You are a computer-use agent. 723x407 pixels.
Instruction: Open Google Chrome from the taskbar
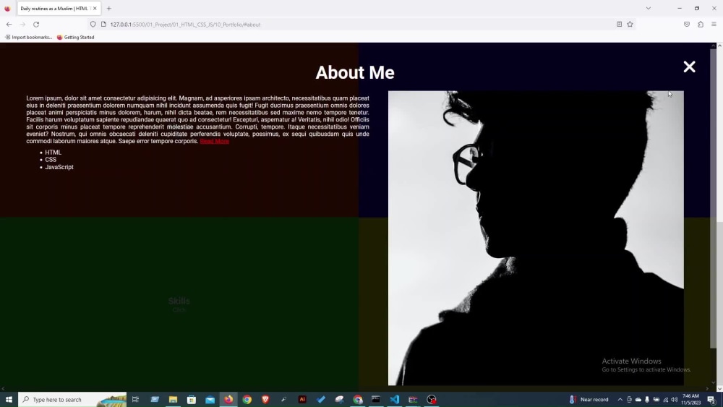(247, 399)
